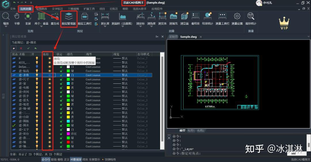Open 结果统计 (Result Statistics) icon
Viewport: 311px width, 162px height.
point(207,16)
